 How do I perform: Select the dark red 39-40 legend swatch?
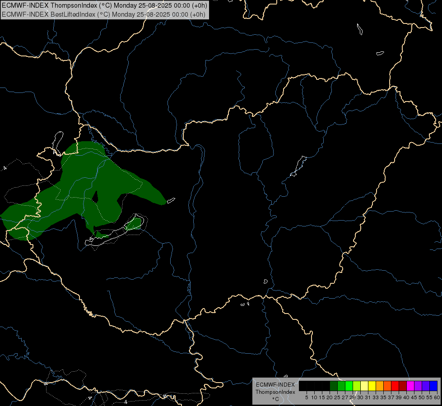coord(403,386)
